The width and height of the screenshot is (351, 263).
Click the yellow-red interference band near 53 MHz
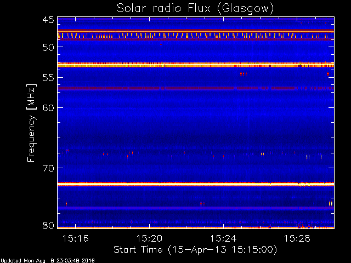196,65
